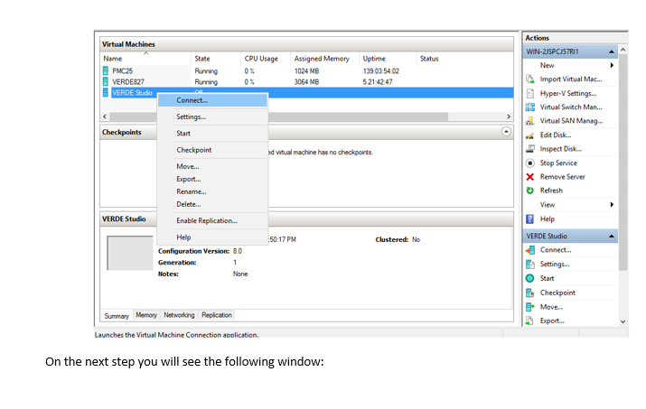Choose Help in the context menu
Screen dimensions: 646x409
point(212,237)
